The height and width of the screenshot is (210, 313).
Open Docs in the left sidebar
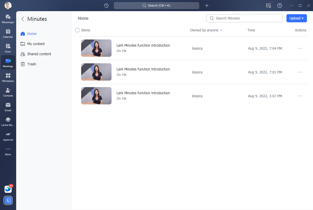pyautogui.click(x=8, y=48)
